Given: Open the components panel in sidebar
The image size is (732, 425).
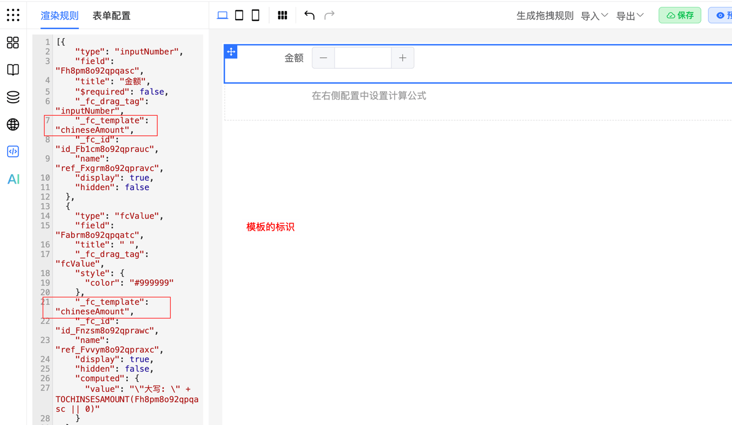Looking at the screenshot, I should [13, 43].
